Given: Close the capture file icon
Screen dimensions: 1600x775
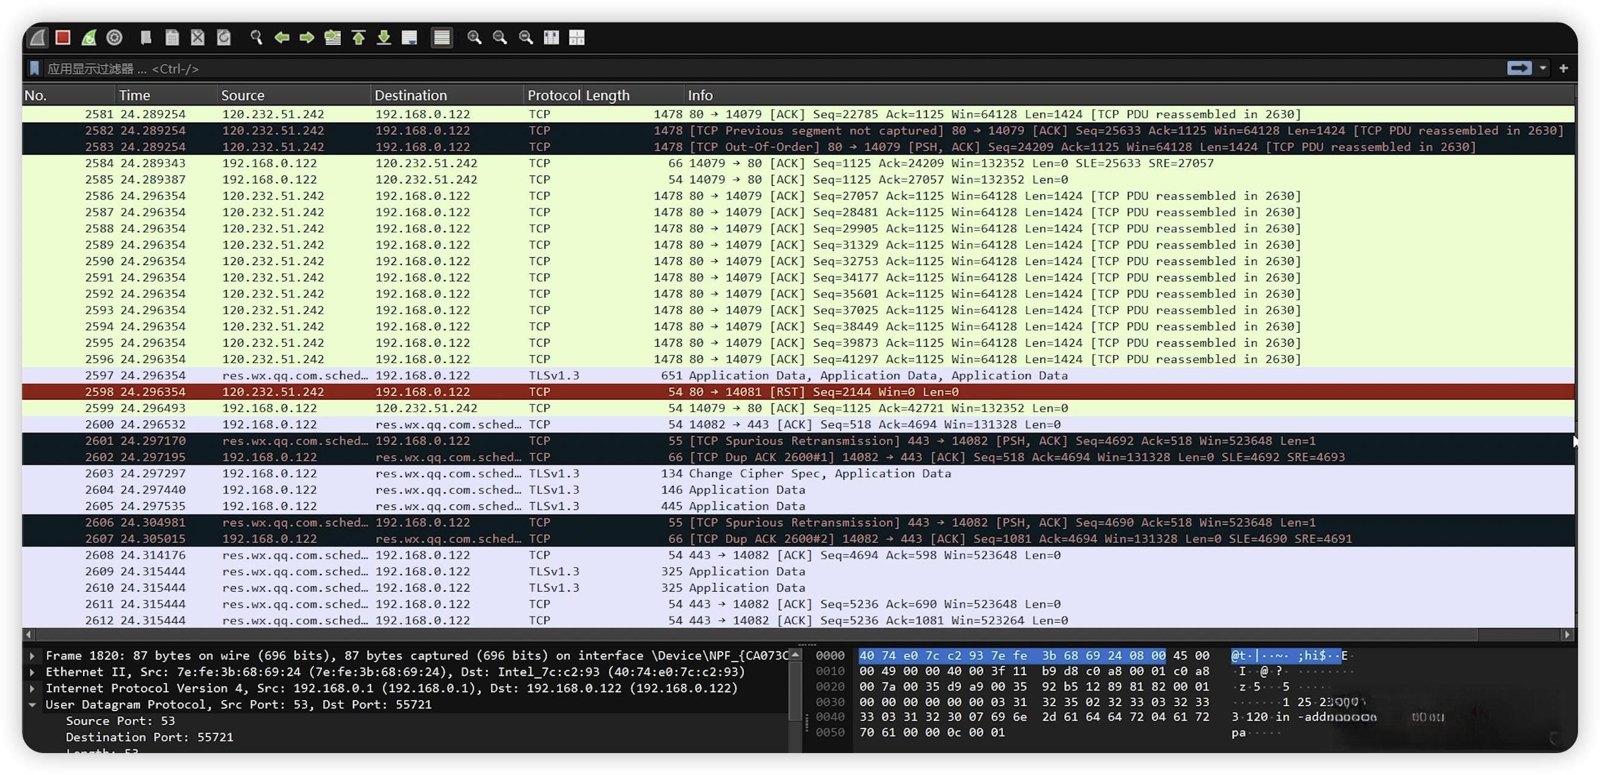Looking at the screenshot, I should click(198, 37).
